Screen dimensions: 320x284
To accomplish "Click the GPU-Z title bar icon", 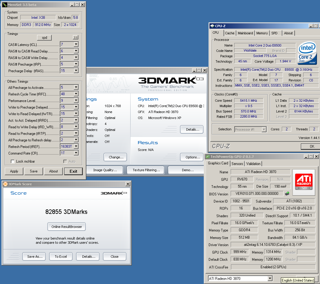I will [x=208, y=156].
